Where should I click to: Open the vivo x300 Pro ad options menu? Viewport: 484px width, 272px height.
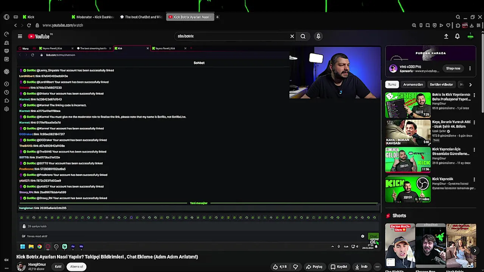point(470,68)
